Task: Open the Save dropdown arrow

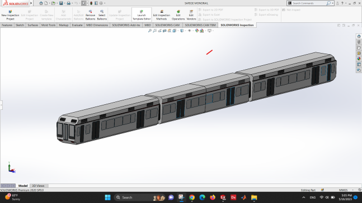Action: coord(64,3)
